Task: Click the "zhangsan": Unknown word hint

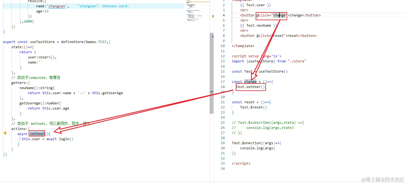Action: click(x=103, y=6)
